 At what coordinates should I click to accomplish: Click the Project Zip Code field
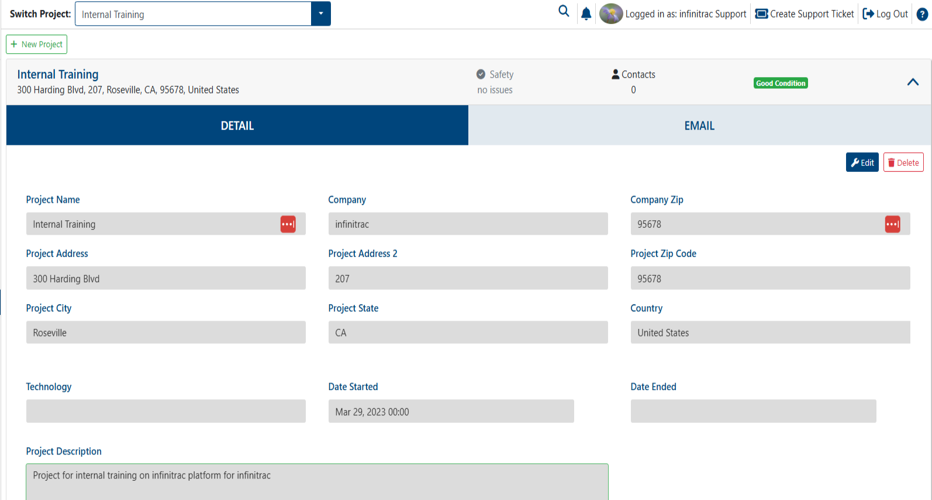[770, 278]
